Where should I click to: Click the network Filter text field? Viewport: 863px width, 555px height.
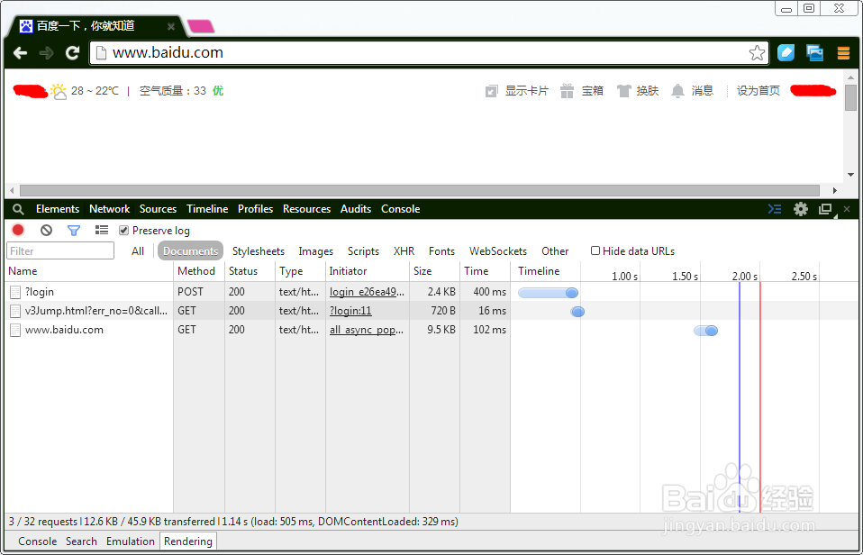pyautogui.click(x=60, y=251)
